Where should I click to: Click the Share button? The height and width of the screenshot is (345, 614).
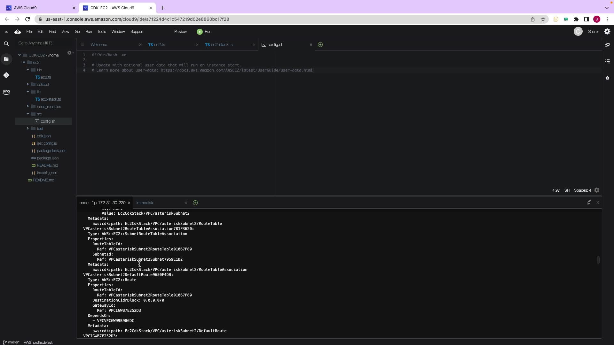tap(593, 32)
